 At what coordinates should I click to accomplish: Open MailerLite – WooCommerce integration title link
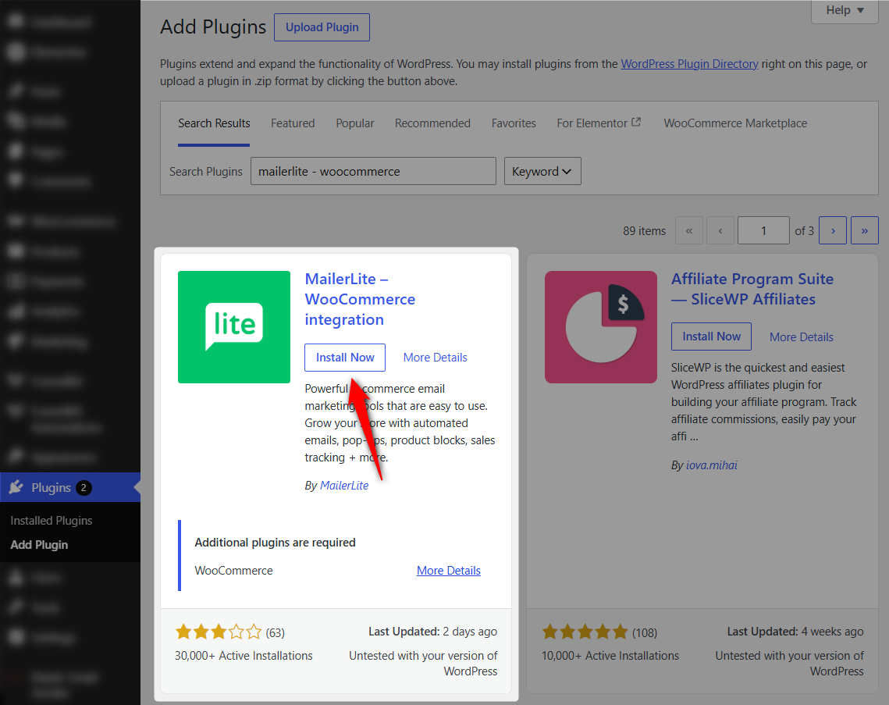[360, 300]
